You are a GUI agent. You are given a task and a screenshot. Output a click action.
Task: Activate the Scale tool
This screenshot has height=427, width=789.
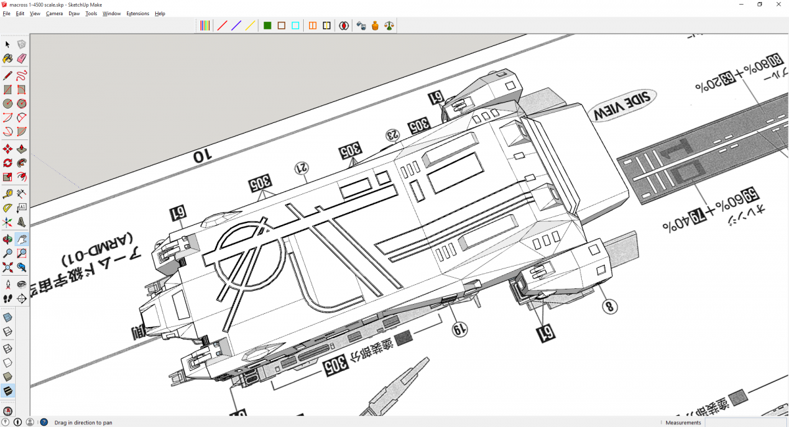click(8, 177)
